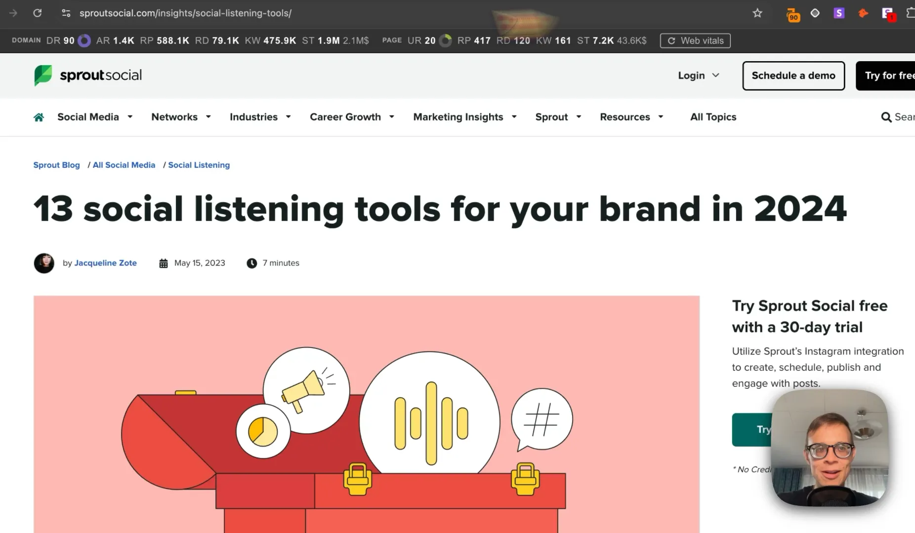The image size is (915, 533).
Task: Click the author avatar of Jacqueline Zote
Action: pyautogui.click(x=44, y=263)
